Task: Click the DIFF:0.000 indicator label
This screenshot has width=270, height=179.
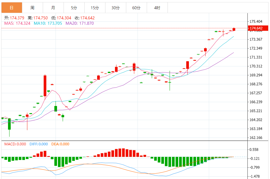Action: [x=39, y=144]
